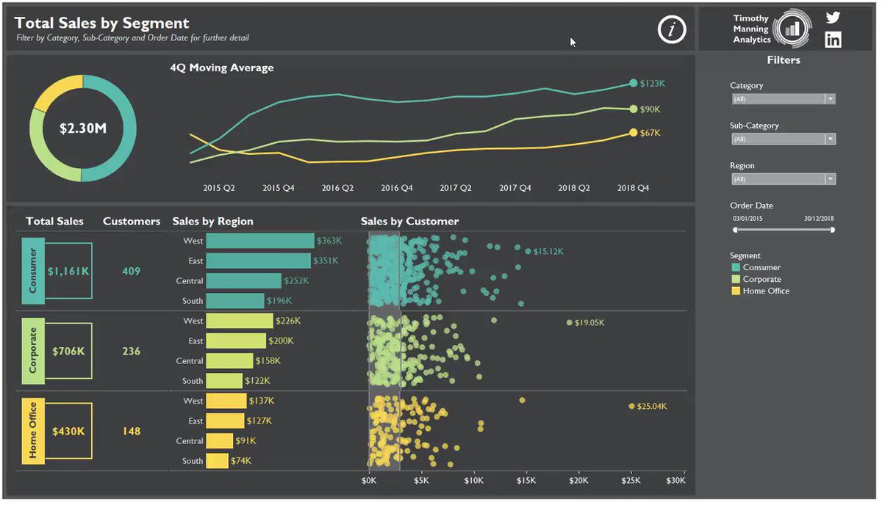Expand the Sub-Category filter dropdown
Image resolution: width=882 pixels, height=505 pixels.
[831, 139]
